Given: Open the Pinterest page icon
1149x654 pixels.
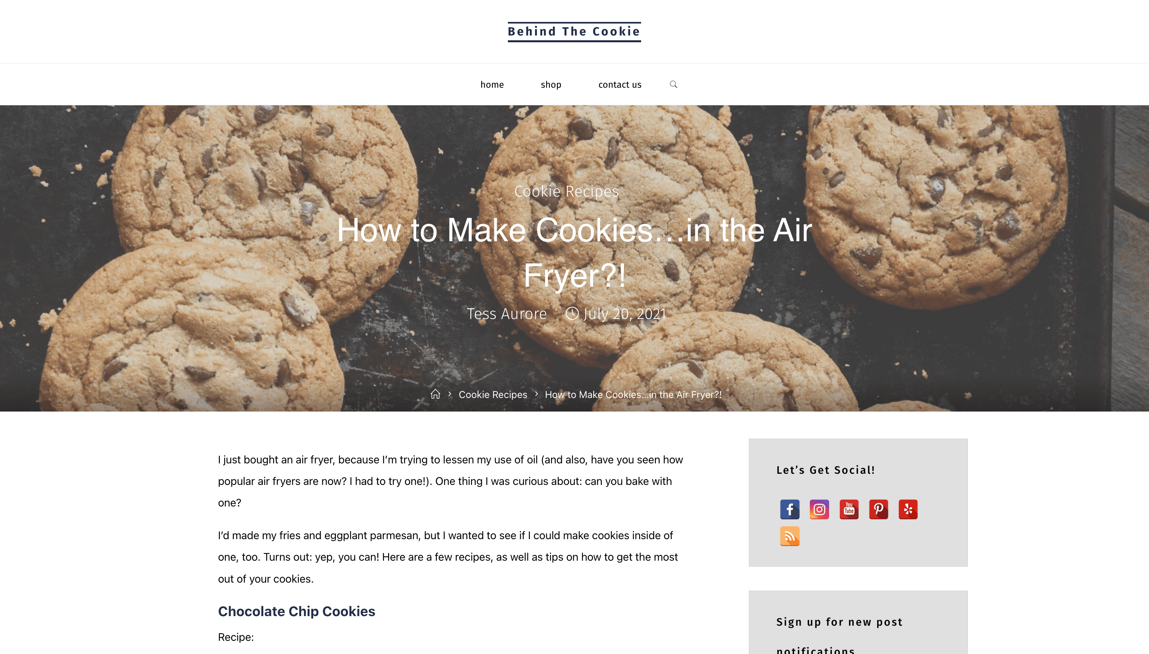Looking at the screenshot, I should point(879,509).
